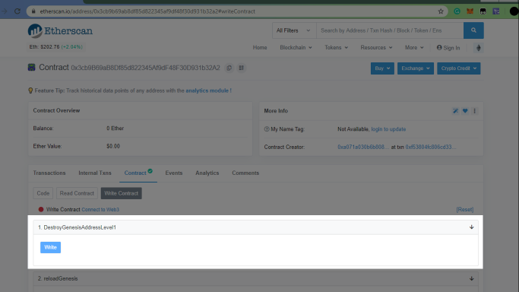Screen dimensions: 519x292
Task: Click the Connect to Web3 link
Action: tap(100, 210)
